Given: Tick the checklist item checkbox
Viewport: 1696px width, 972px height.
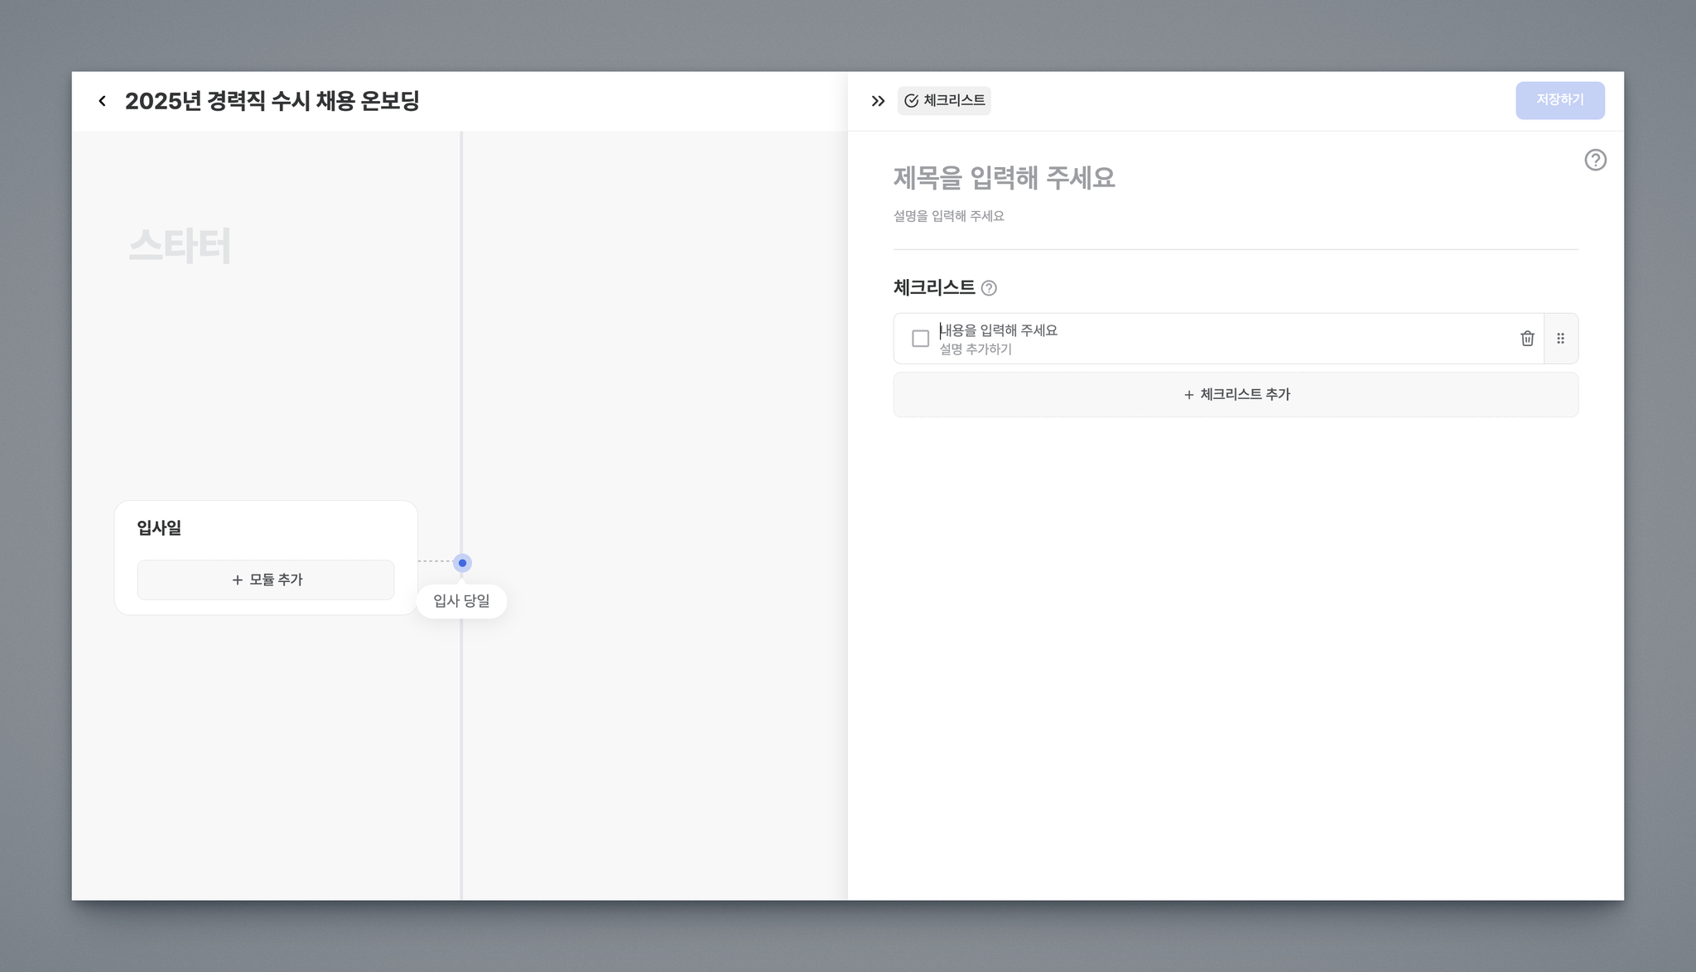Looking at the screenshot, I should point(920,339).
